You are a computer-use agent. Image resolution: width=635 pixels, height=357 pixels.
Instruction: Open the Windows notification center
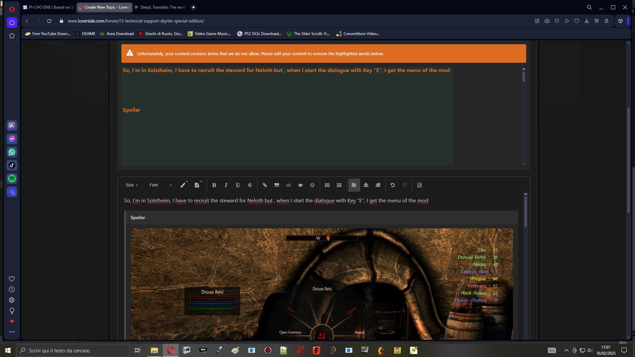624,350
